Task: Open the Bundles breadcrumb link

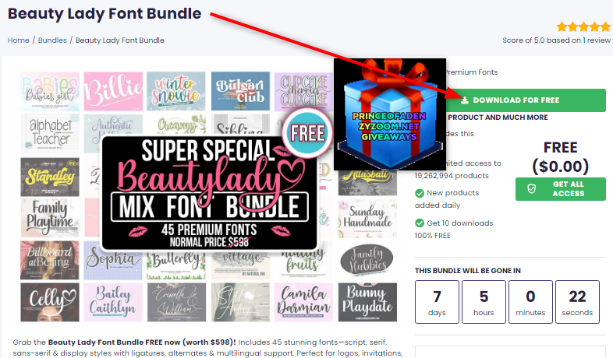Action: 52,40
